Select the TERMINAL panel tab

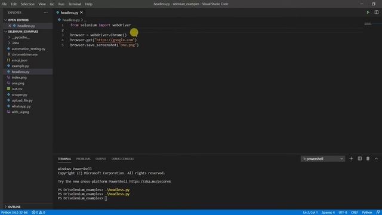pyautogui.click(x=64, y=159)
